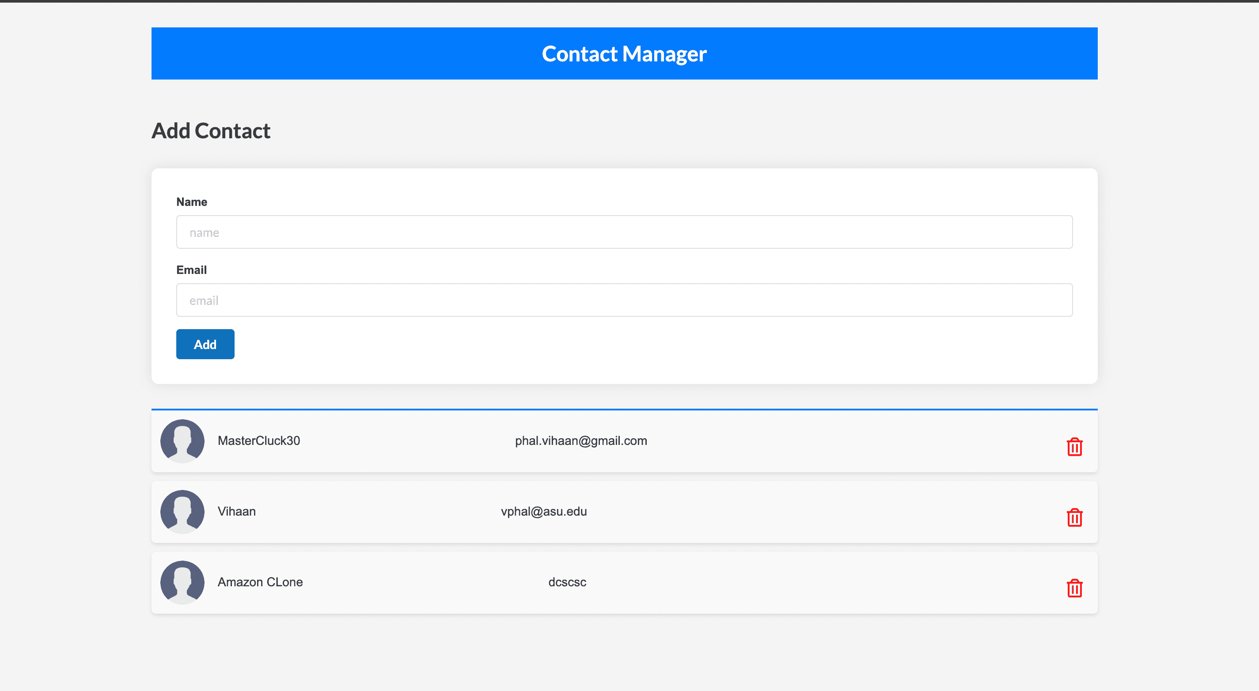
Task: Click the Contact Manager header banner
Action: 624,53
